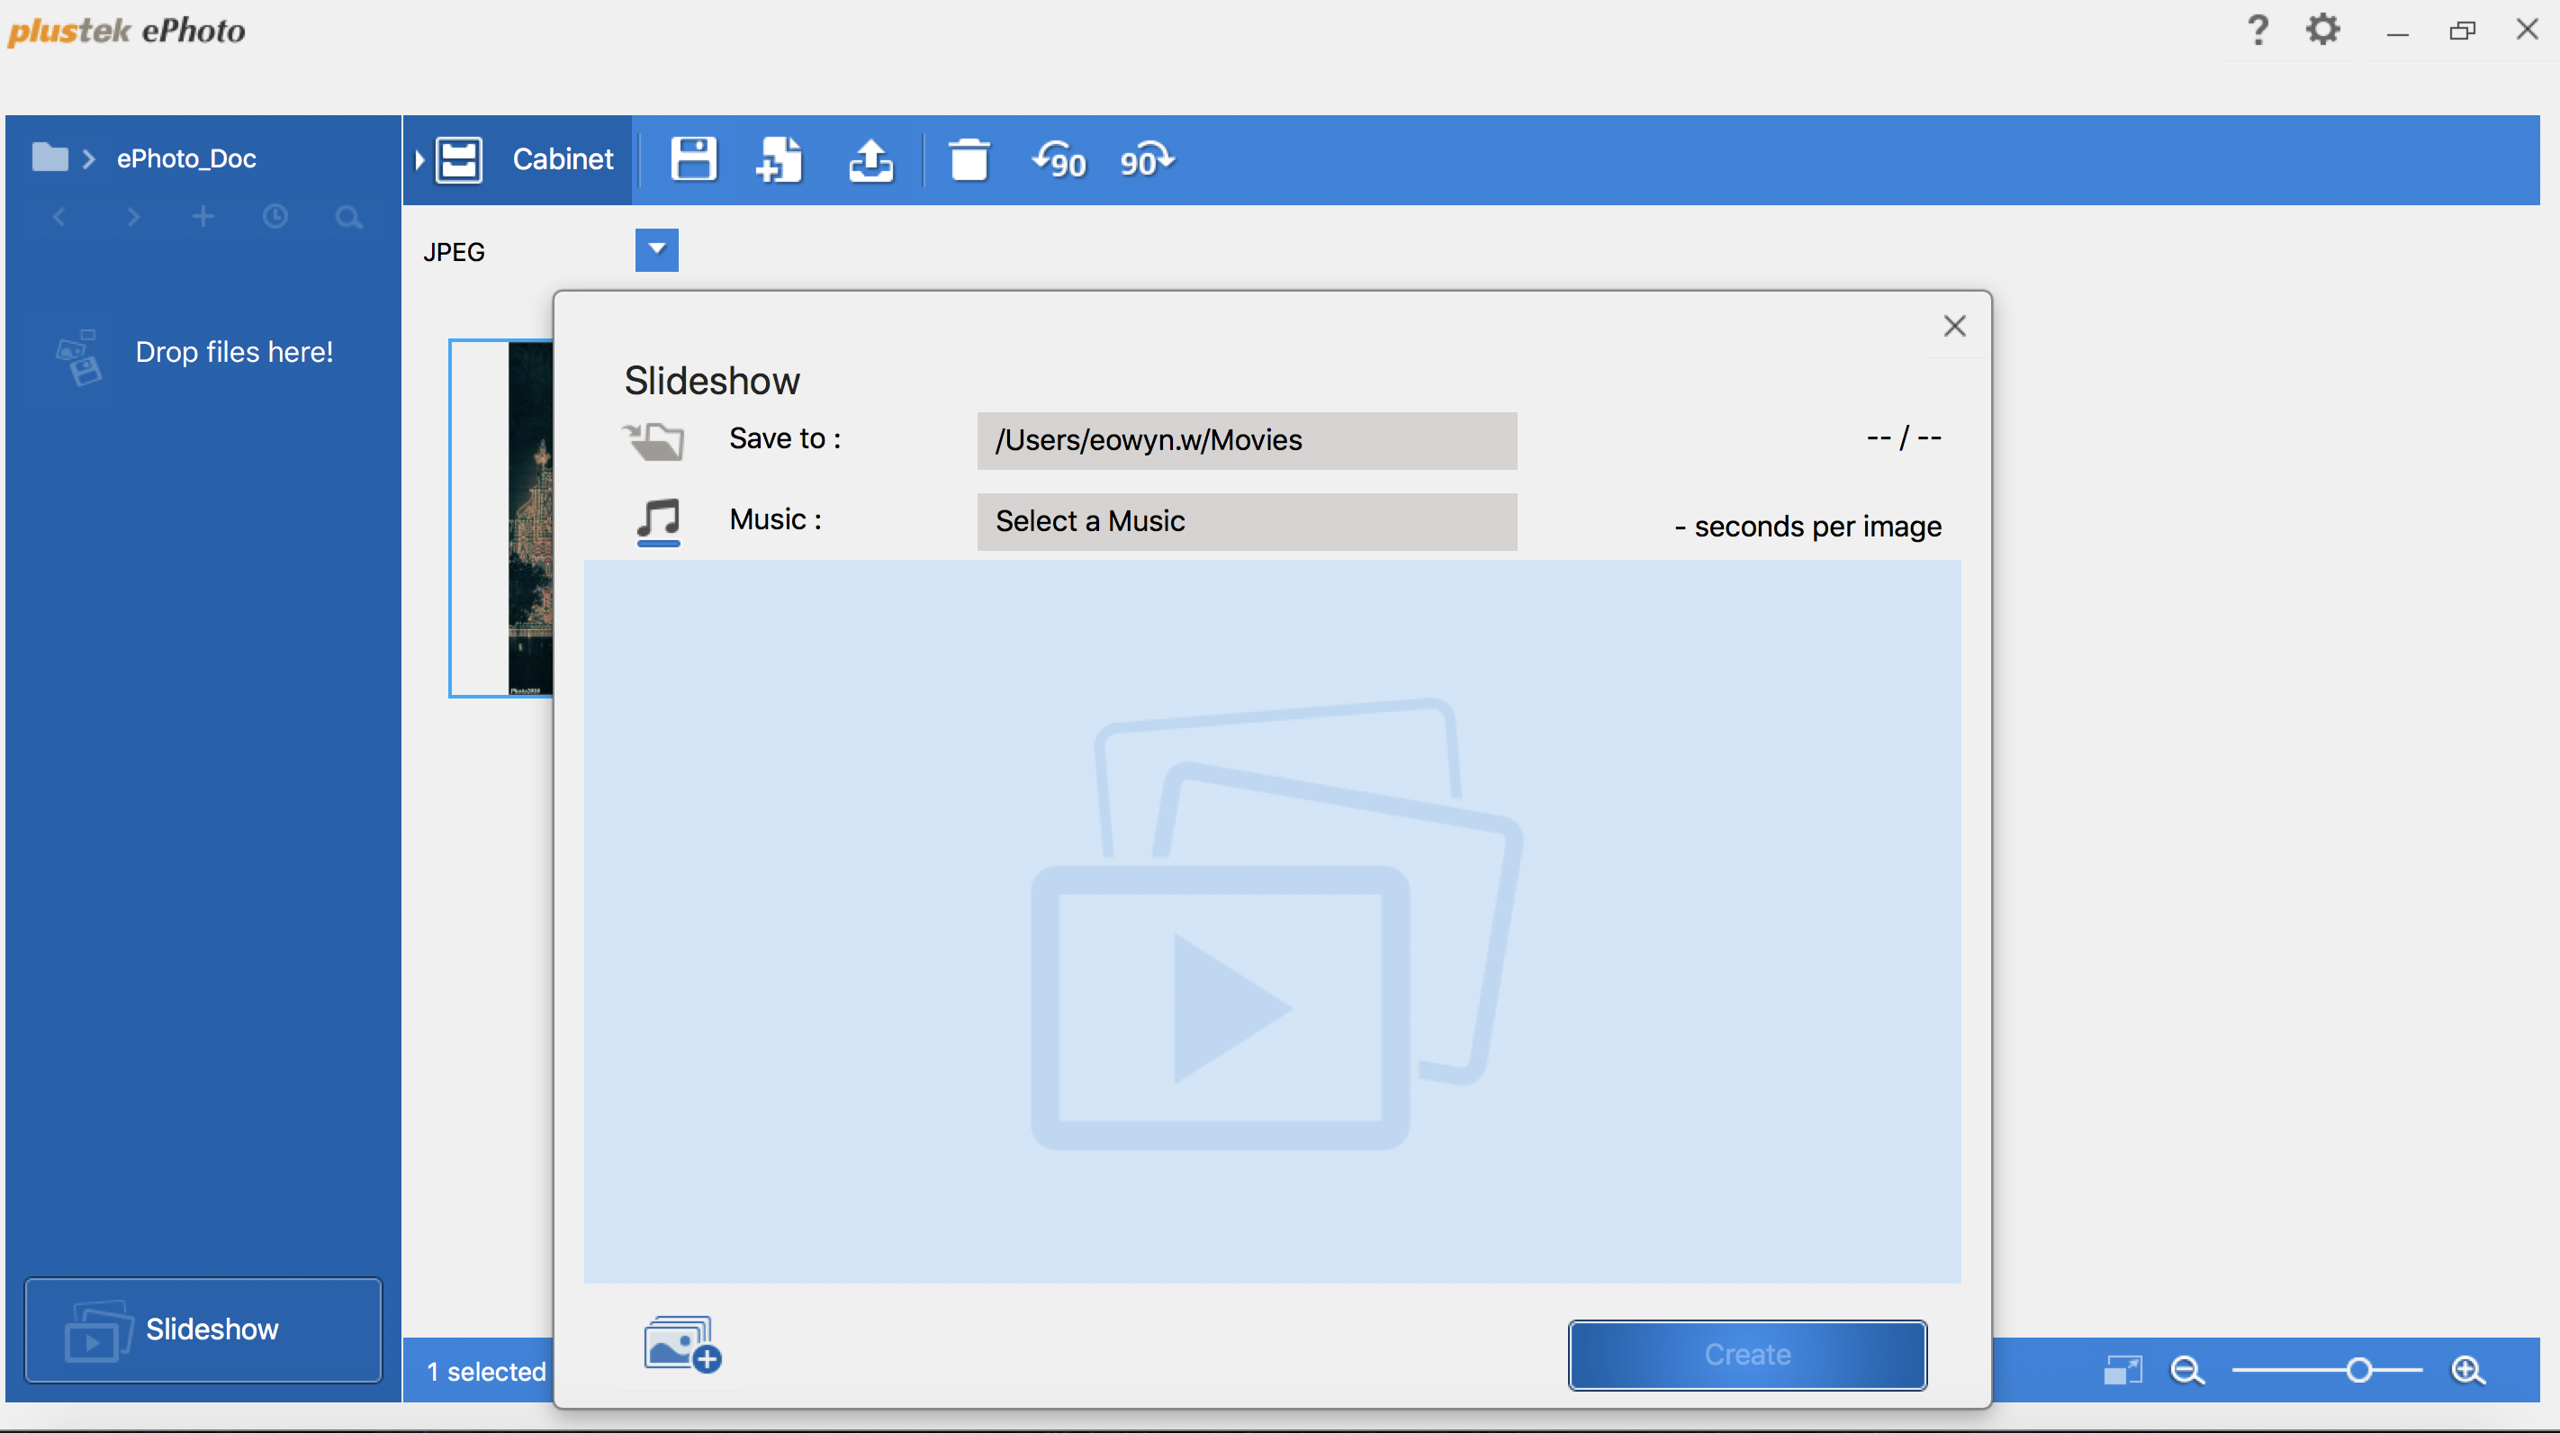This screenshot has width=2560, height=1433.
Task: Close the Slideshow dialog
Action: (1954, 326)
